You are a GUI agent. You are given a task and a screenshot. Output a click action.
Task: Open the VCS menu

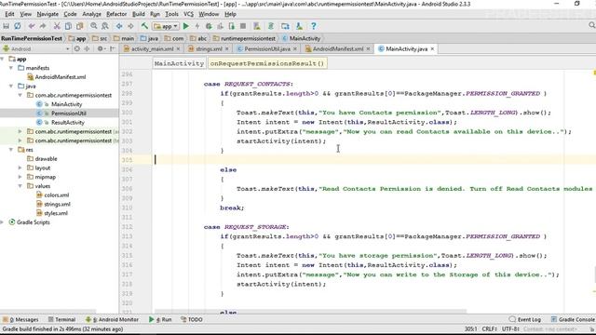[188, 14]
